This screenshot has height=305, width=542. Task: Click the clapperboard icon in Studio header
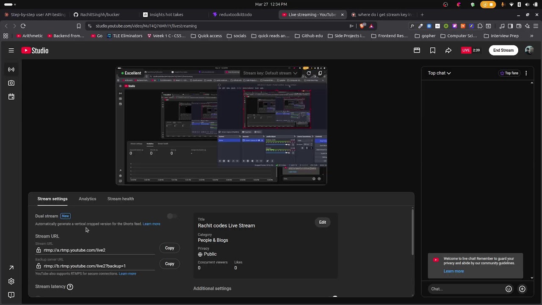point(417,50)
